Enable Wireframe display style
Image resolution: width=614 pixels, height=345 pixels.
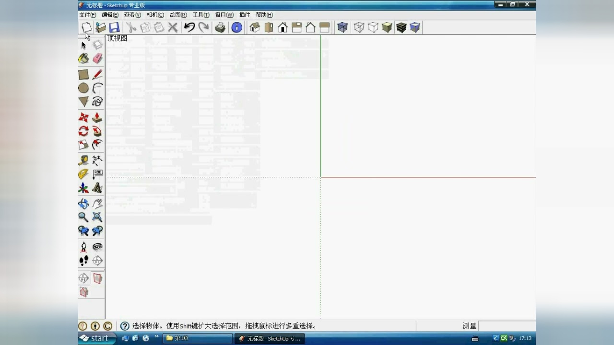click(359, 27)
